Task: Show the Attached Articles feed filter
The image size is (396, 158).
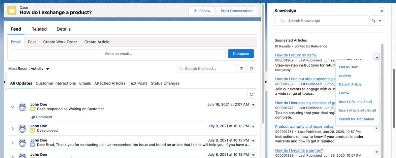Action: tap(110, 83)
